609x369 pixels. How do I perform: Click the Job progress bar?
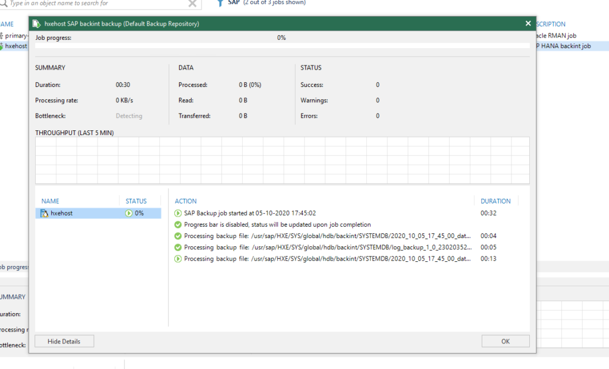pos(282,46)
